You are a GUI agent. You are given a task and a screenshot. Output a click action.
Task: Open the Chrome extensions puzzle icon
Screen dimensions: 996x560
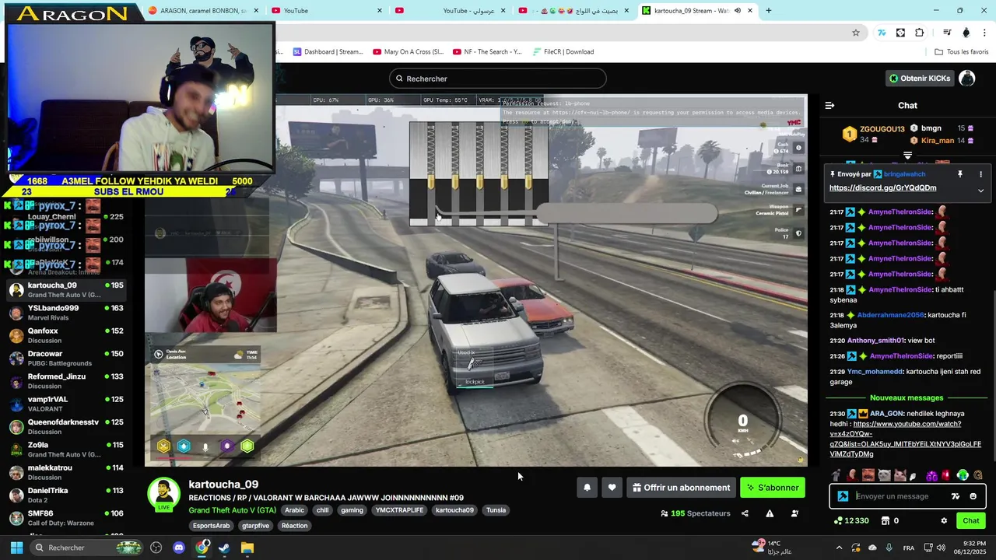[920, 33]
